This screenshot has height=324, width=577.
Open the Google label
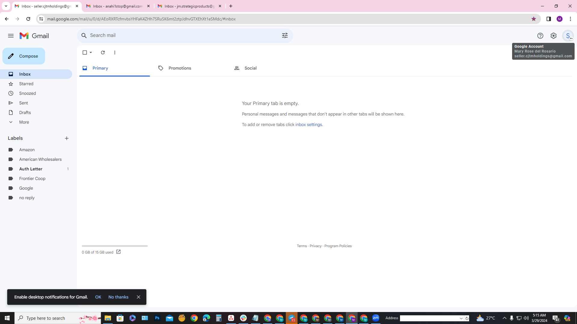point(36,188)
